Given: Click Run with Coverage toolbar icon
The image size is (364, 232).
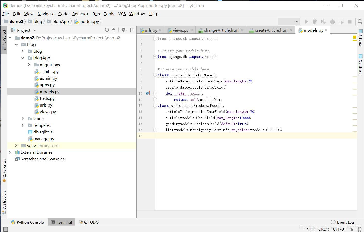Looking at the screenshot, I should click(x=324, y=22).
